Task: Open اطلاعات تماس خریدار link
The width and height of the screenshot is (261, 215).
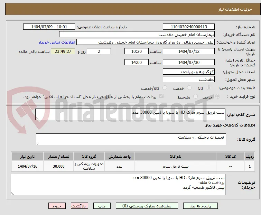Action: click(x=57, y=42)
